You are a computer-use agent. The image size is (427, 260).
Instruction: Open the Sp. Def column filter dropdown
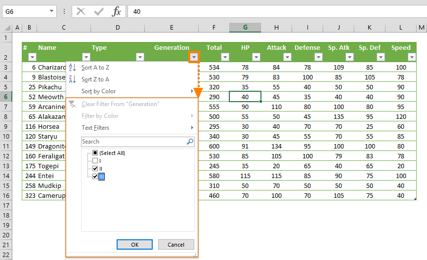381,57
